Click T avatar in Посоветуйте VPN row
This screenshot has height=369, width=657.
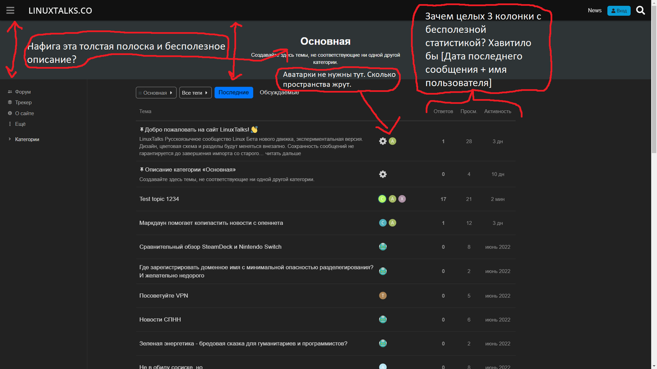382,296
